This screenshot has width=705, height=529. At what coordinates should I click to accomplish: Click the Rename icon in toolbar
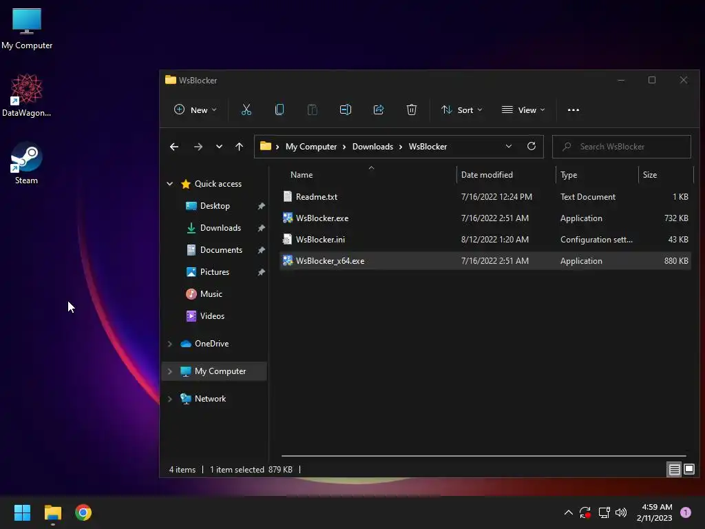pos(346,110)
